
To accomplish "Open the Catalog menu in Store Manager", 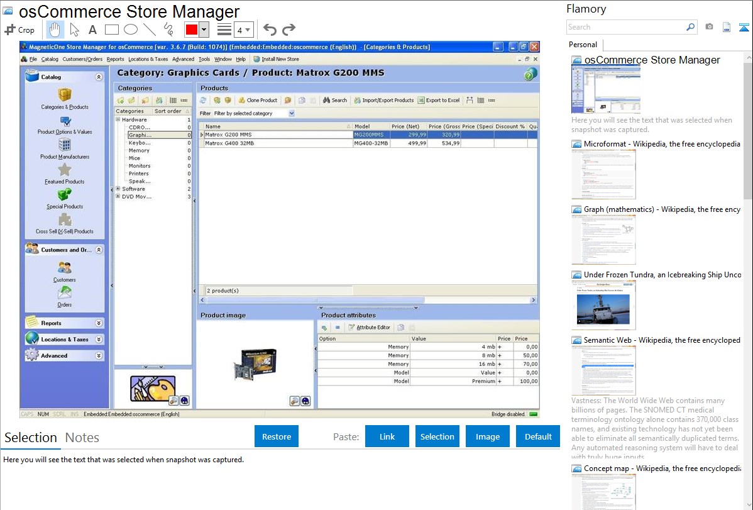I will (x=50, y=59).
